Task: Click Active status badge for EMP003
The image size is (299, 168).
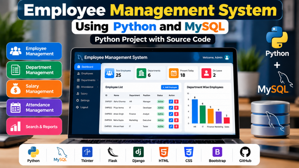Action: click(x=161, y=114)
